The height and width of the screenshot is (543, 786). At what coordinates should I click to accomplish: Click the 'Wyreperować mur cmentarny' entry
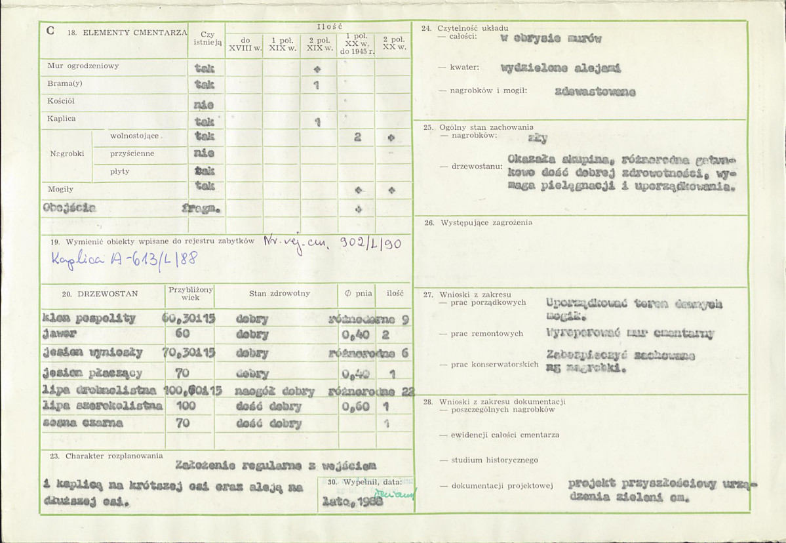(x=629, y=333)
